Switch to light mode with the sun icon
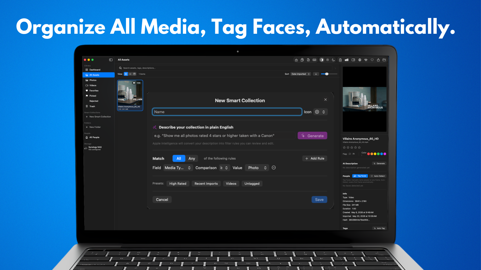The image size is (481, 270). pyautogui.click(x=327, y=60)
